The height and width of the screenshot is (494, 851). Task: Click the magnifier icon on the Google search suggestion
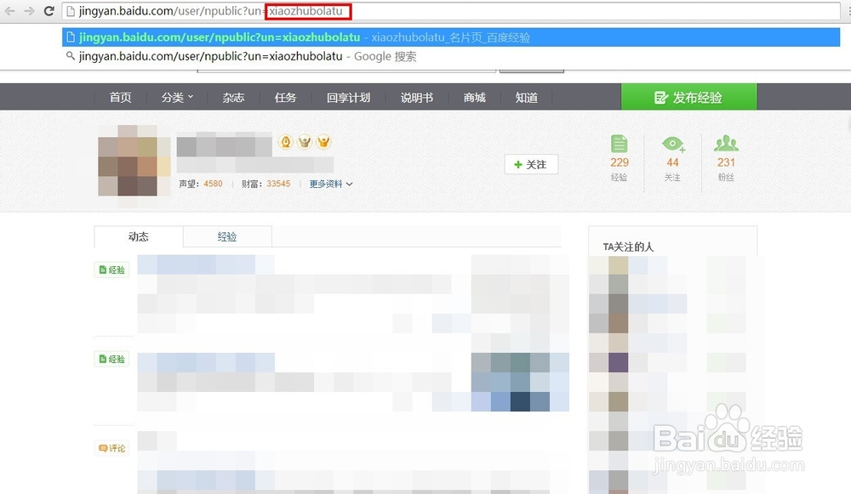click(x=71, y=56)
